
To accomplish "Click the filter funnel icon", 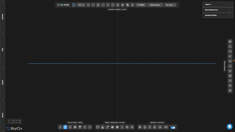I will point(80,127).
